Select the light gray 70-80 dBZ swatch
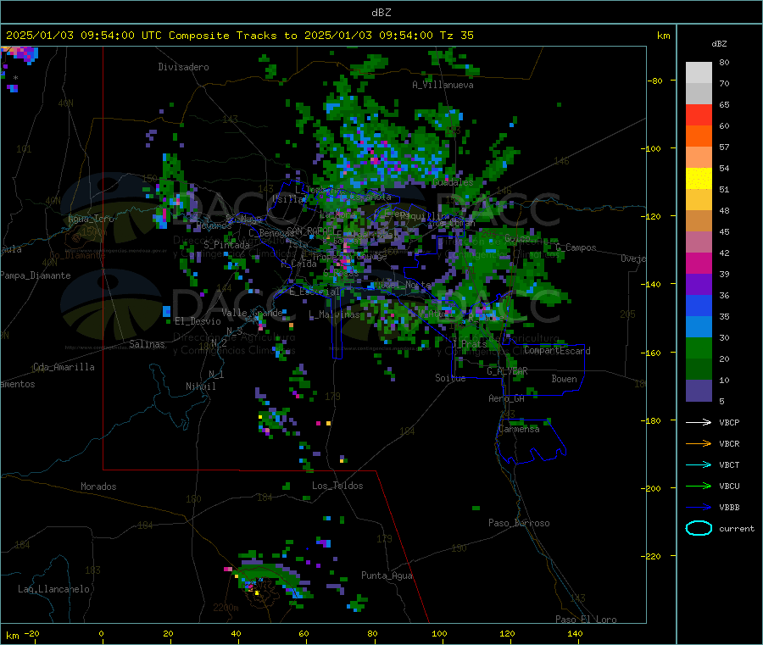The height and width of the screenshot is (645, 763). pyautogui.click(x=699, y=73)
